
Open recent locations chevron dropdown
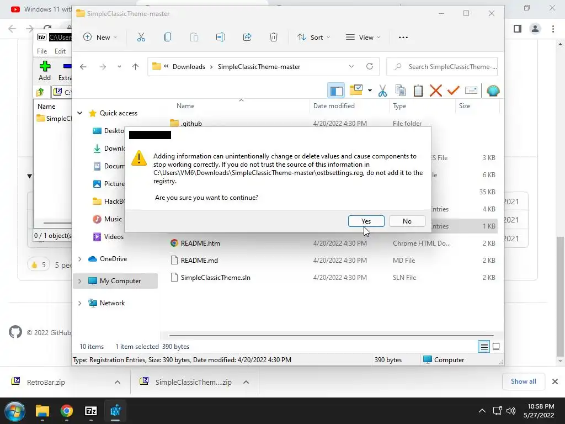click(x=119, y=67)
